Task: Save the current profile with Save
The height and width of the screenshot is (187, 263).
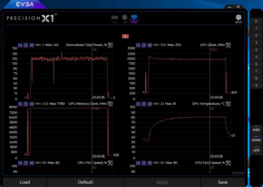Action: [x=223, y=182]
